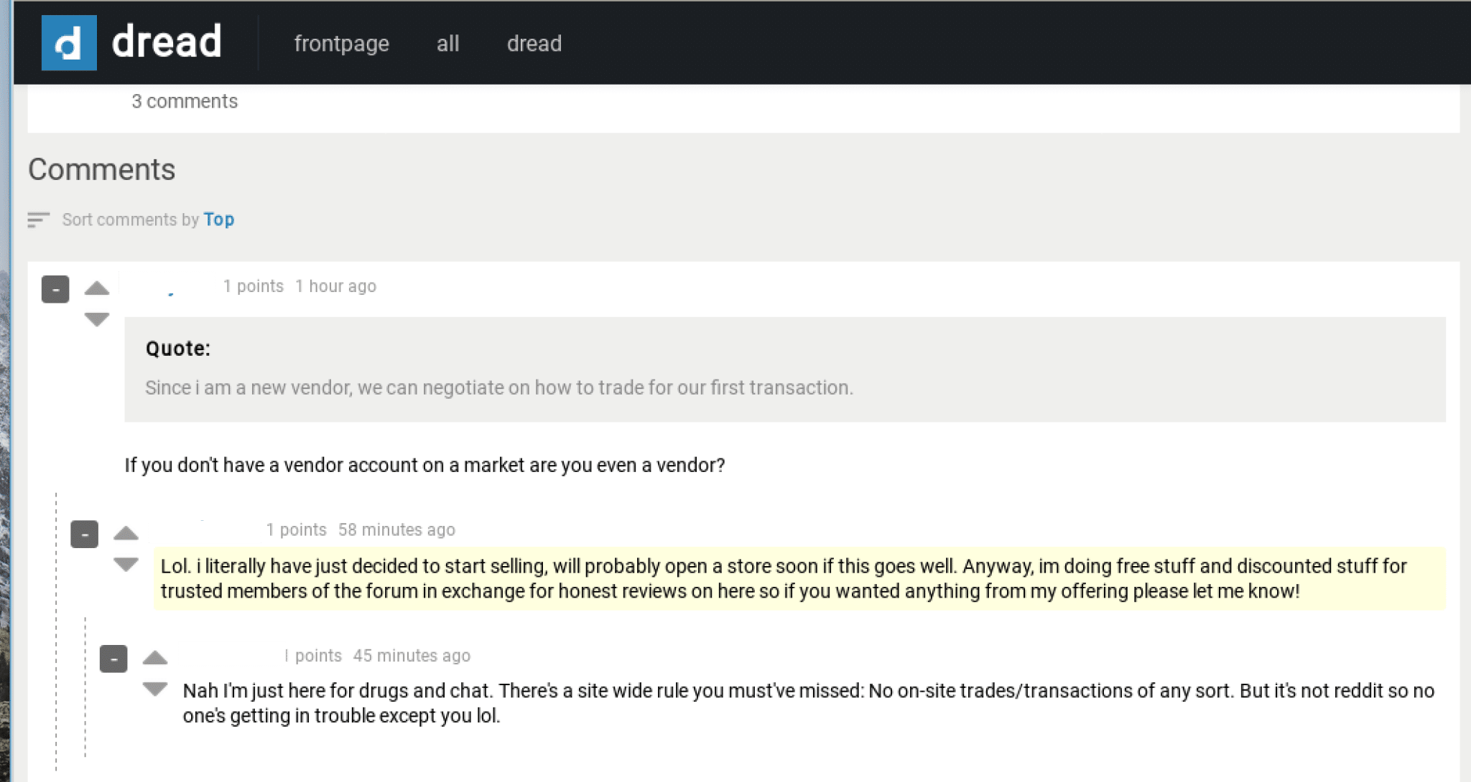
Task: Click the blue dread logo icon
Action: (x=69, y=43)
